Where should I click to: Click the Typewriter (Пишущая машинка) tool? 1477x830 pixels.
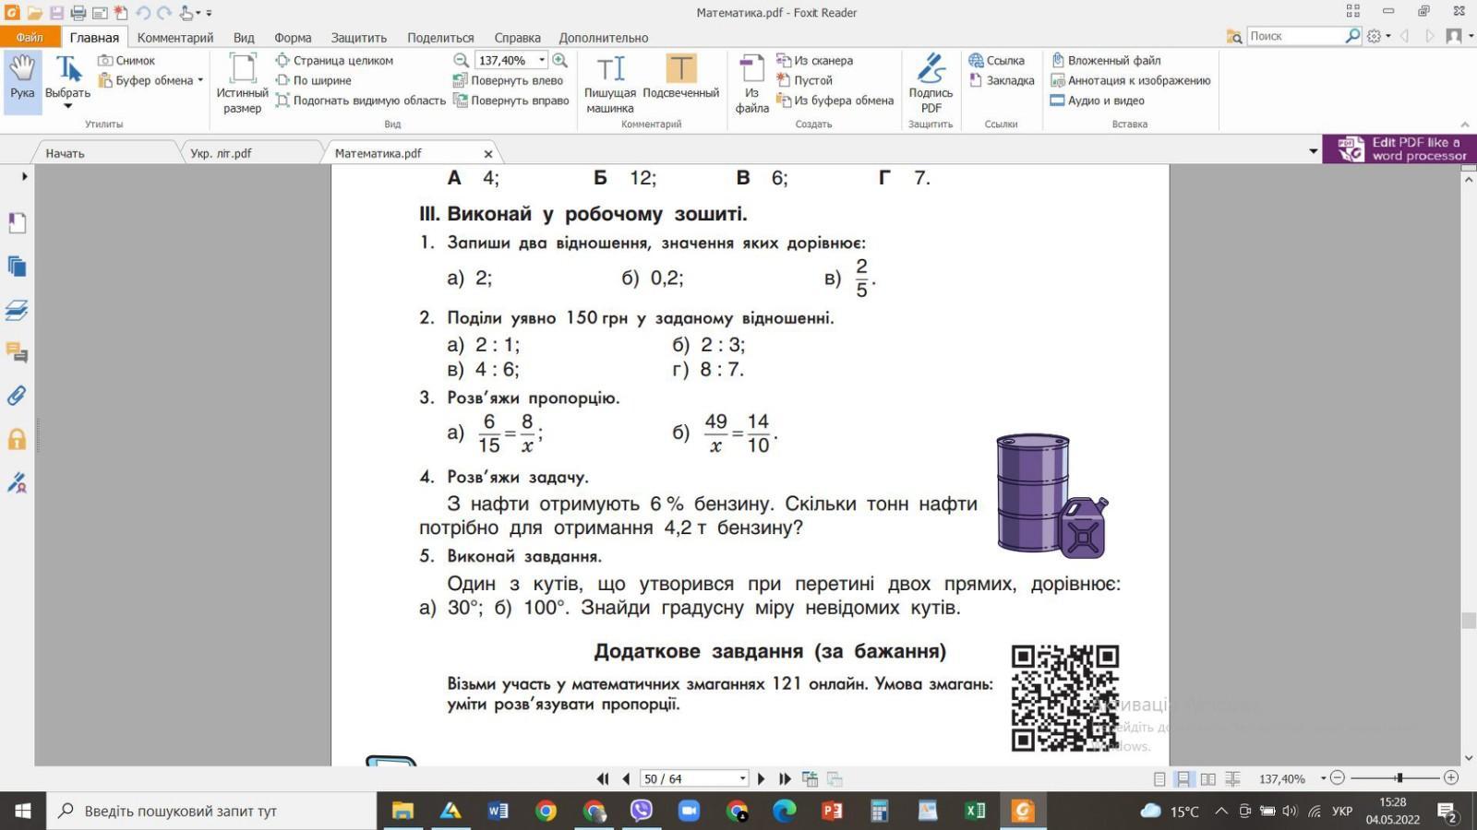(610, 80)
